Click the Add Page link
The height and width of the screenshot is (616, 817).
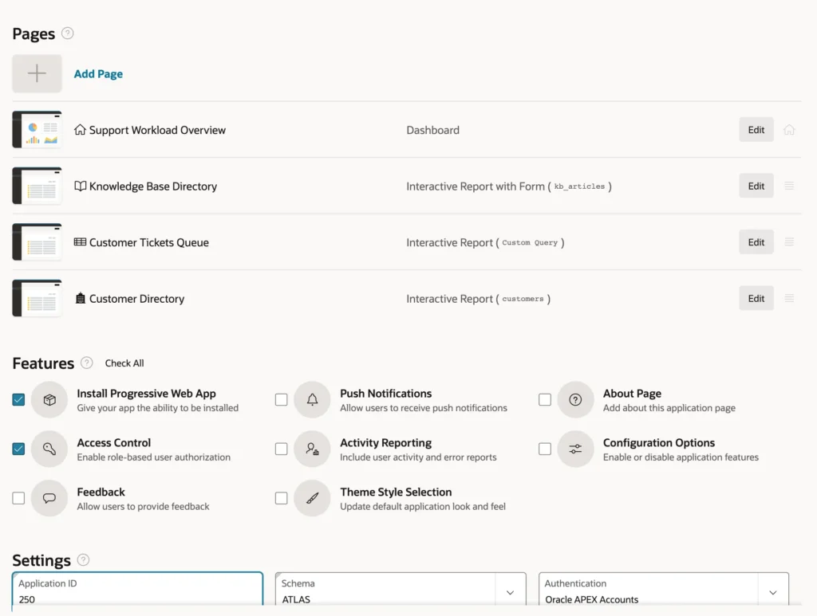click(98, 74)
